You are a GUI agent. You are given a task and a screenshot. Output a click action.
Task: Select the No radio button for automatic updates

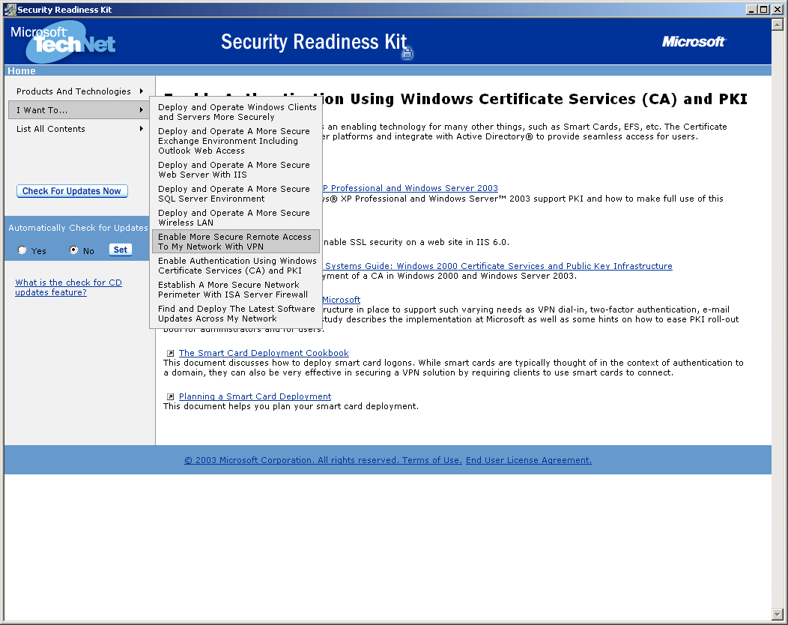tap(74, 250)
